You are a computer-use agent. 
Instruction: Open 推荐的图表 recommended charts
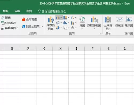tap(51, 23)
